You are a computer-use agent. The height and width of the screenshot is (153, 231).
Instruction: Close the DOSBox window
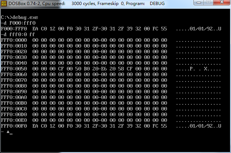(x=222, y=3)
